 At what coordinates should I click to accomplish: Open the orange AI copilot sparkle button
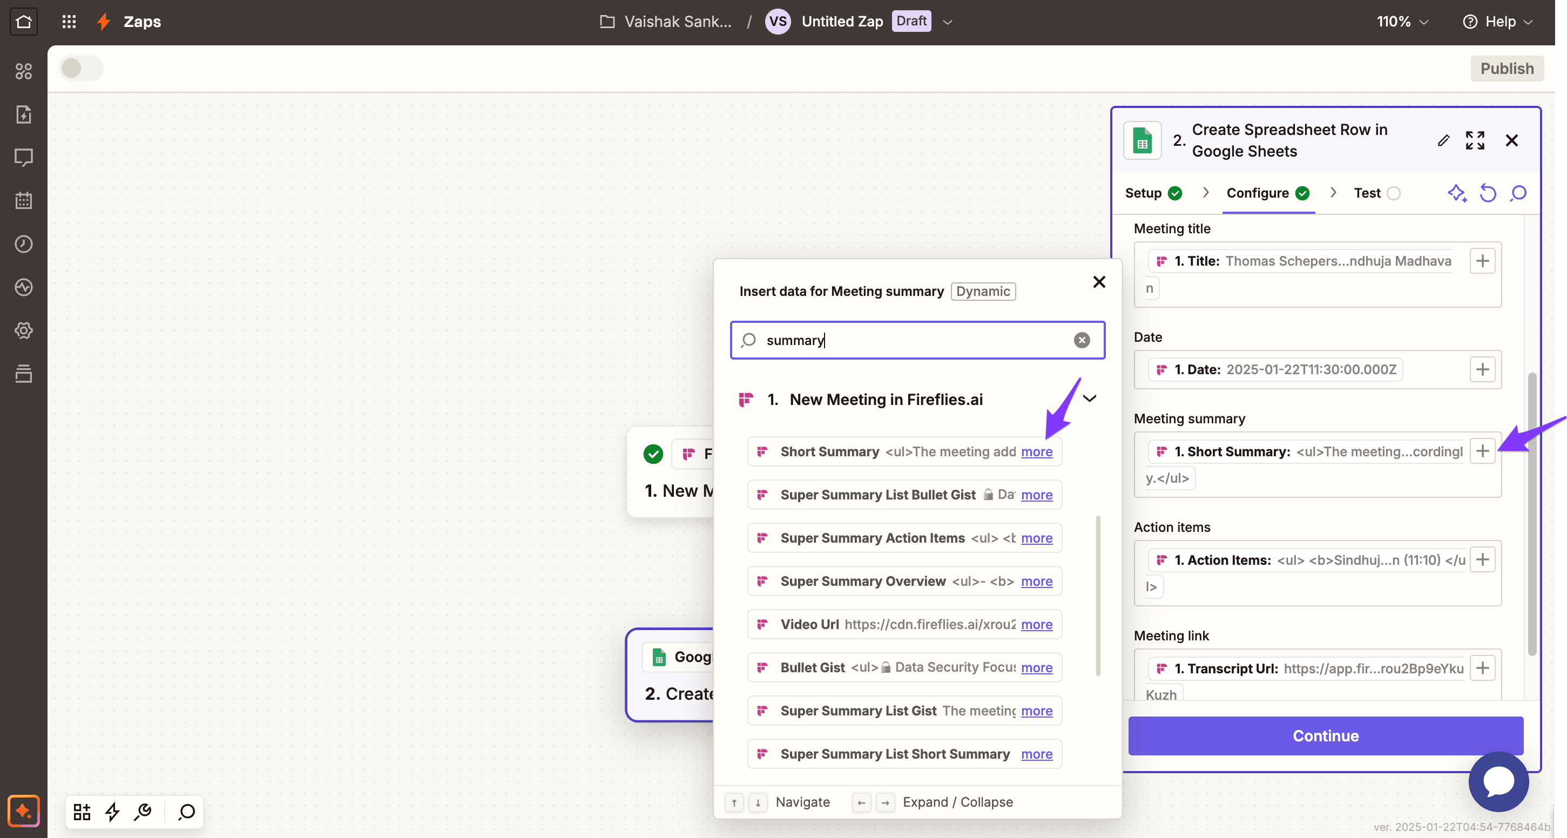point(24,810)
